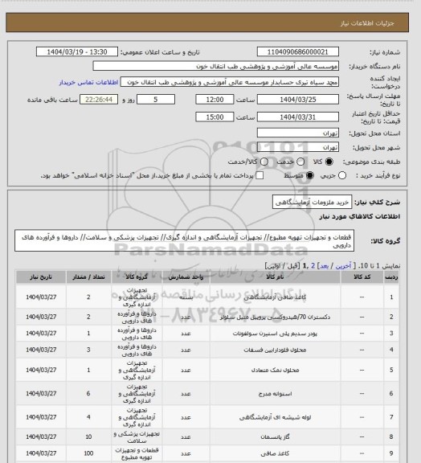421x463 pixels.
Task: Click قطعات و تجهیزات تهویه مطبوع group cell
Action: [x=137, y=453]
